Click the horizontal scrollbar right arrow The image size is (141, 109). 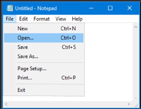(129, 104)
